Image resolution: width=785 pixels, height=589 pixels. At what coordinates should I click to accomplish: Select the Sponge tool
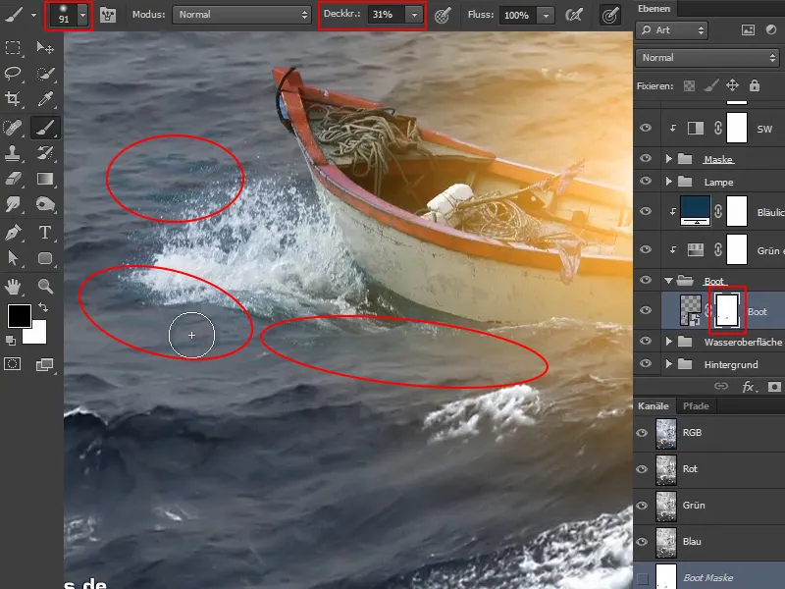coord(45,204)
